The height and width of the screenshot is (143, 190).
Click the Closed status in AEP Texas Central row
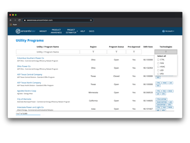(x=116, y=76)
